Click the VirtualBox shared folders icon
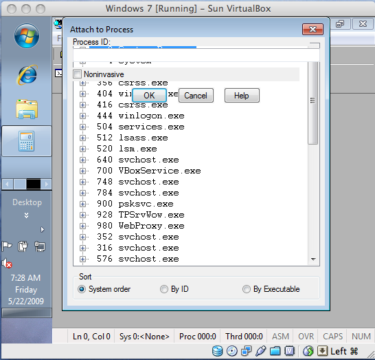Image resolution: width=375 pixels, height=360 pixels. [x=275, y=351]
